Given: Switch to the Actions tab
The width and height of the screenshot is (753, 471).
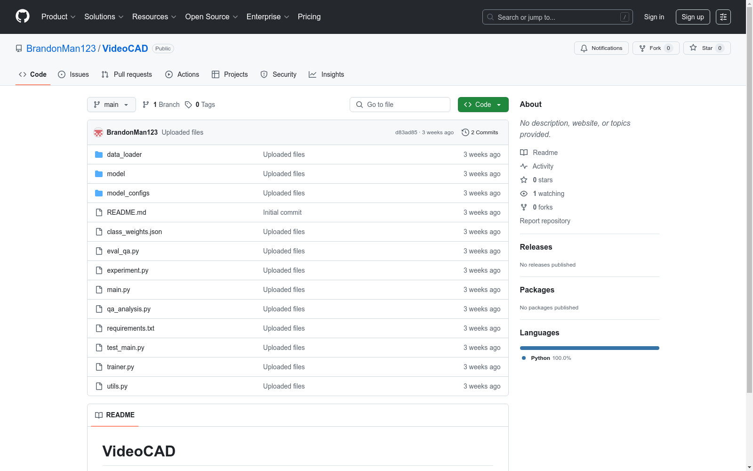Looking at the screenshot, I should (182, 74).
